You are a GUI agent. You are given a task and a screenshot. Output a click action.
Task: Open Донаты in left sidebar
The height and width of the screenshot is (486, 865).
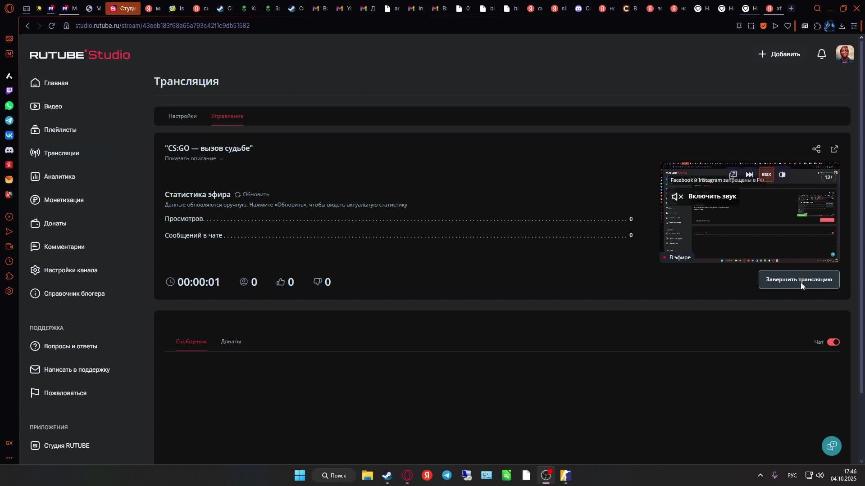48,223
